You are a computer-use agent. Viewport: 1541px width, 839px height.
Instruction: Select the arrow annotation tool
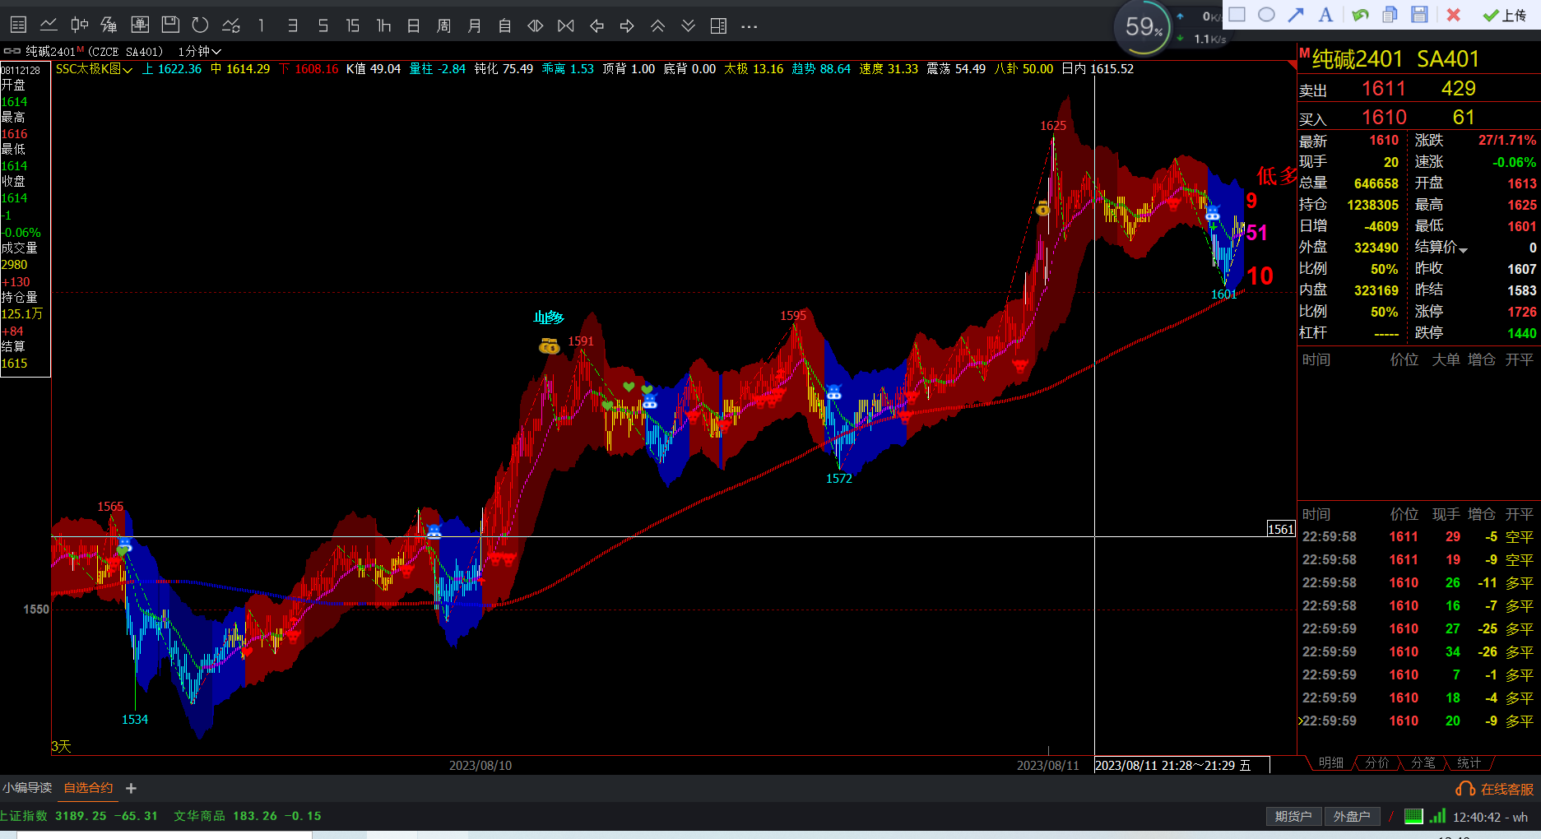(1296, 14)
